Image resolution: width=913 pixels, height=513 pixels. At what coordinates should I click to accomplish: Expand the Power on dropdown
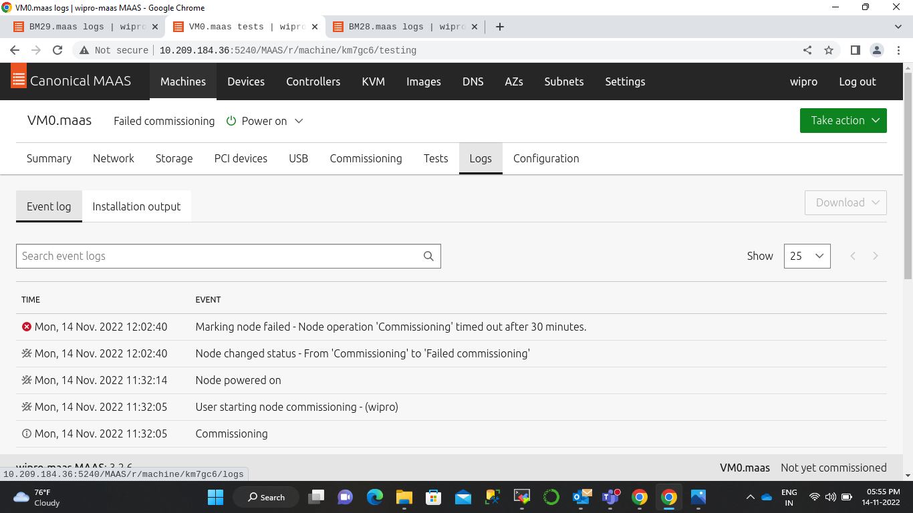(299, 121)
